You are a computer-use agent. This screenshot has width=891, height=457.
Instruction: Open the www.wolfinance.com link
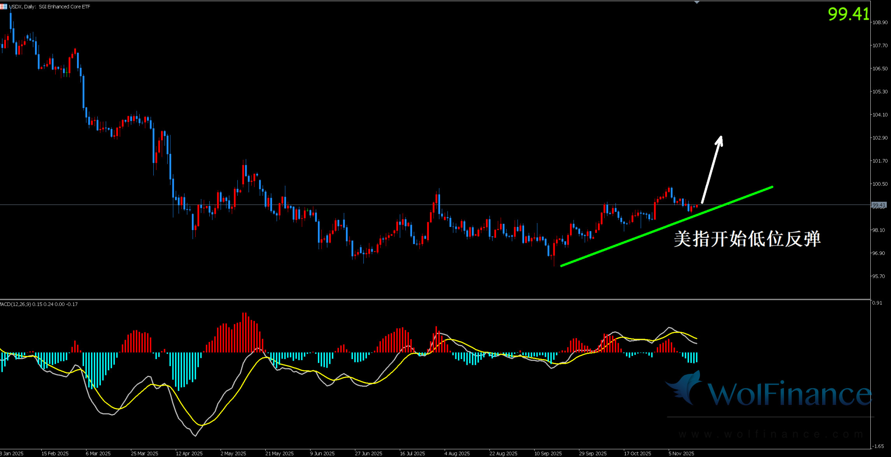point(770,434)
